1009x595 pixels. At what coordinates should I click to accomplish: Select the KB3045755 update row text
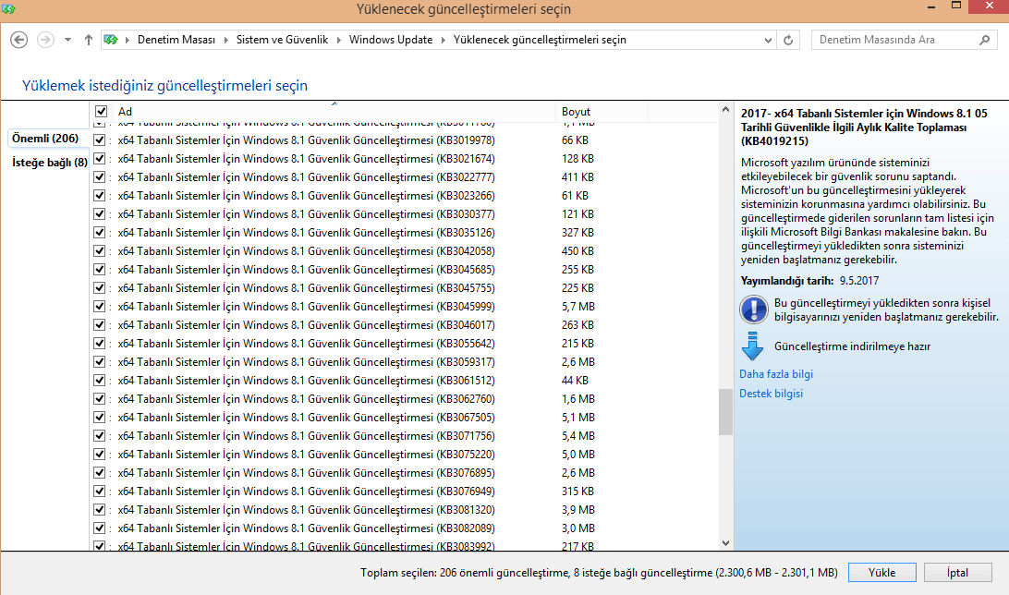click(307, 288)
